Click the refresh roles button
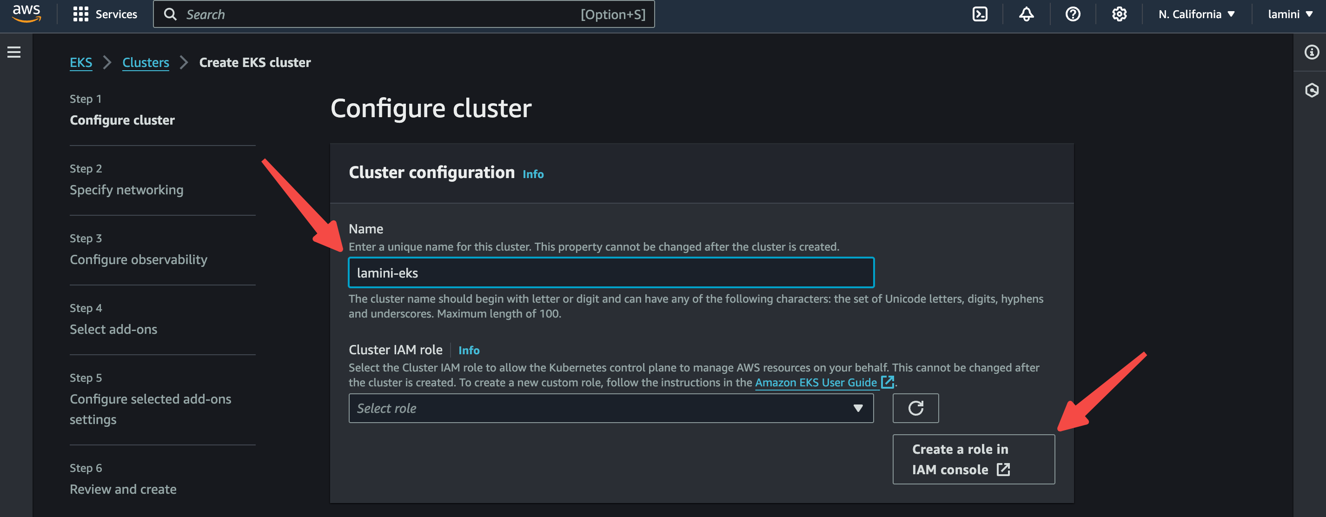Viewport: 1326px width, 517px height. click(x=915, y=408)
